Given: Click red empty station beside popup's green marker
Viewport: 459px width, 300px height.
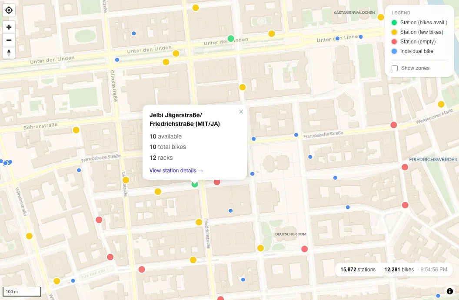Looking at the screenshot, I should pyautogui.click(x=217, y=182).
